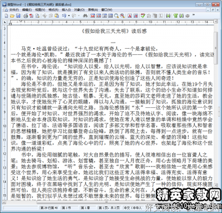Screen dimensions: 222x213
Task: Open the 视图(V) menu
Action: point(40,10)
